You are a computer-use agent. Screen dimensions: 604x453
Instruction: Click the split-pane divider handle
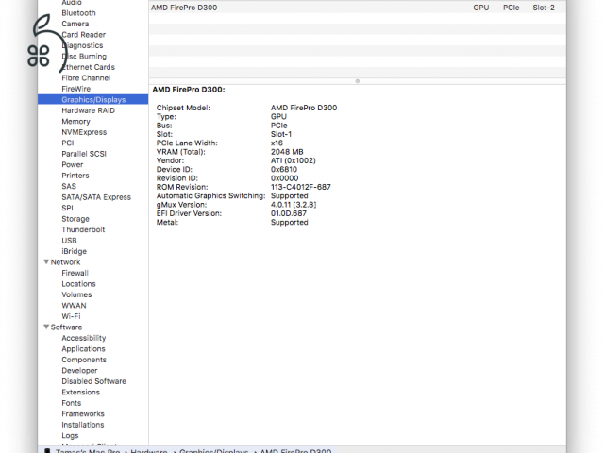[357, 81]
